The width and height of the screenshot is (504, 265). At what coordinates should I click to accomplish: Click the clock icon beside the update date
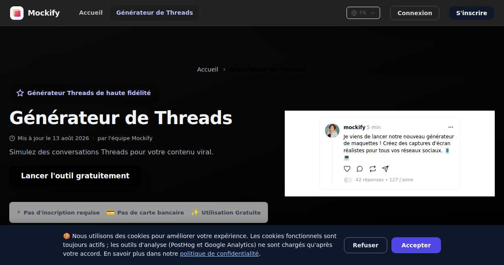[x=12, y=138]
